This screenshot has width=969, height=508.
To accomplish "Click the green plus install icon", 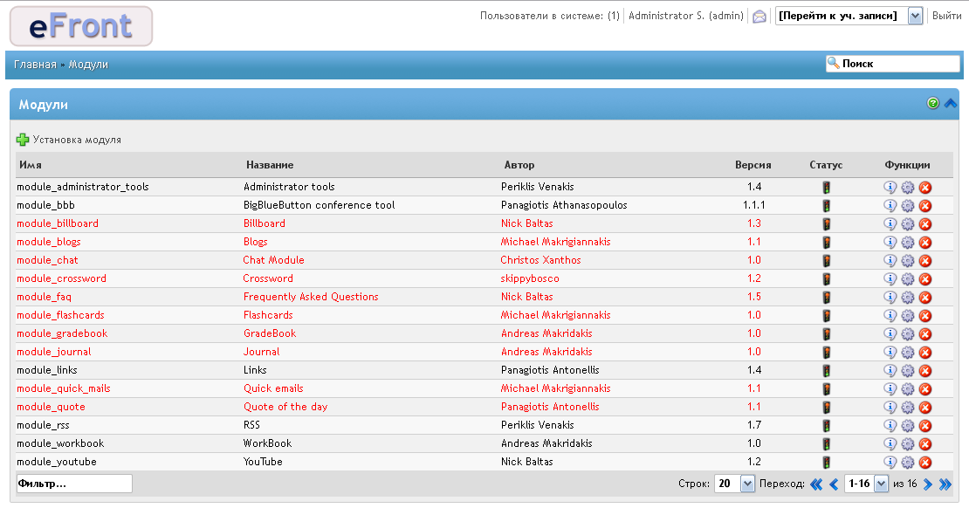I will pyautogui.click(x=23, y=140).
